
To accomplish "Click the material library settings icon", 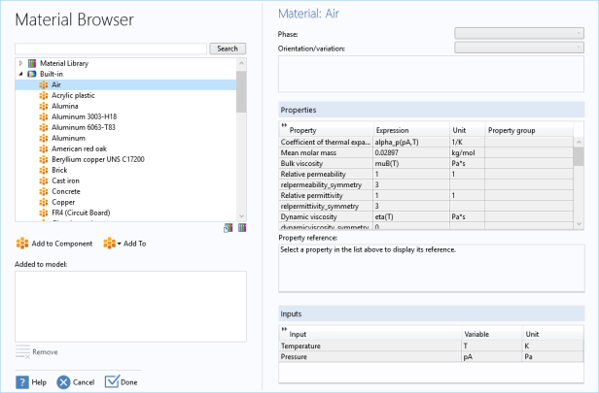I will point(240,228).
